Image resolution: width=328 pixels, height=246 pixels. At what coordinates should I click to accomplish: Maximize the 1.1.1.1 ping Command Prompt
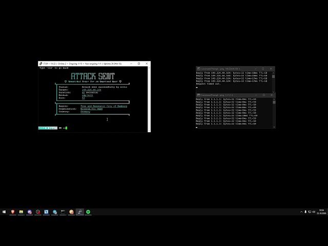click(x=264, y=95)
